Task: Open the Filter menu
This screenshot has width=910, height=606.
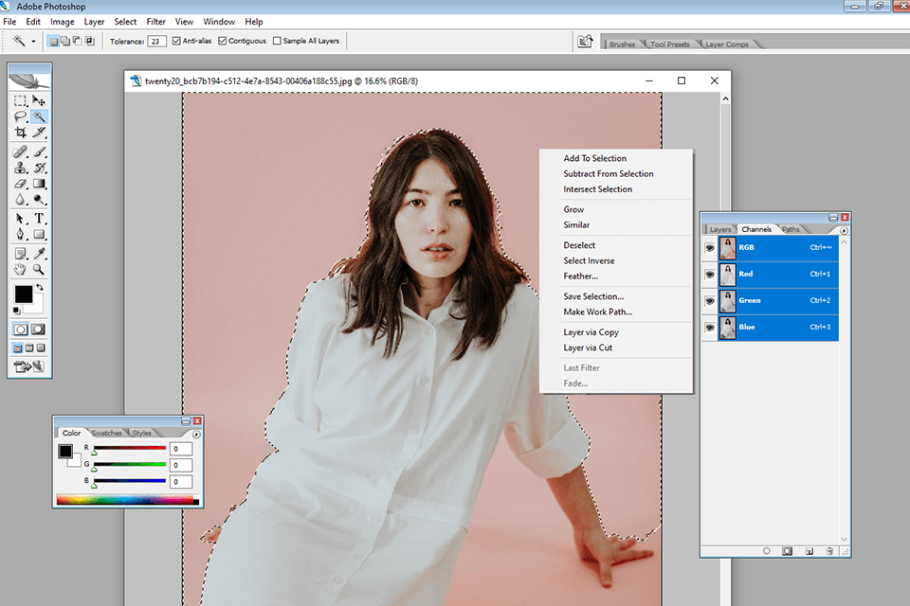Action: pyautogui.click(x=155, y=22)
